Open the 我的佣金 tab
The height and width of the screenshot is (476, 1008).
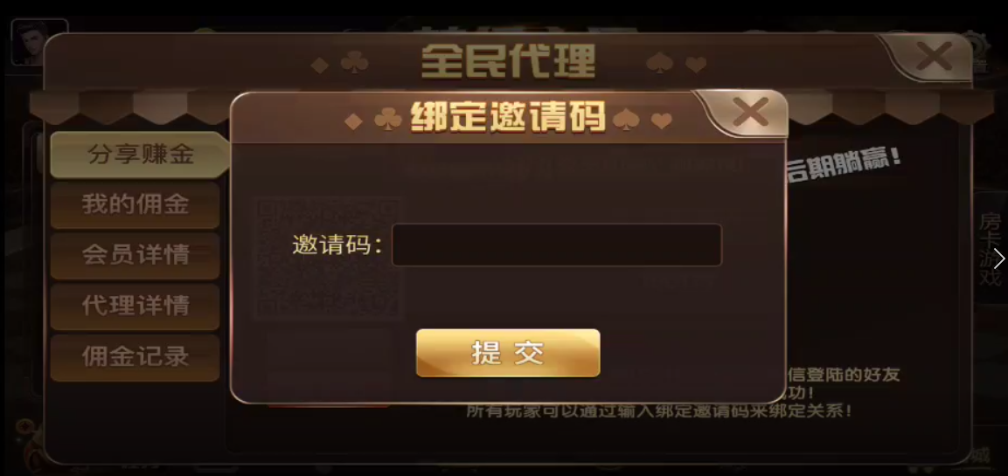(136, 205)
